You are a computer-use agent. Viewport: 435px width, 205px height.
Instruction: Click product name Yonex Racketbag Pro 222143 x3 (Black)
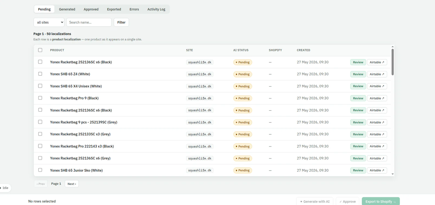coord(82,146)
